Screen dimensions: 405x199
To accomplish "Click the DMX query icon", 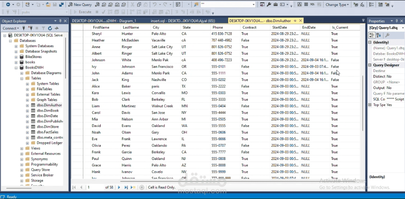I will [x=110, y=5].
